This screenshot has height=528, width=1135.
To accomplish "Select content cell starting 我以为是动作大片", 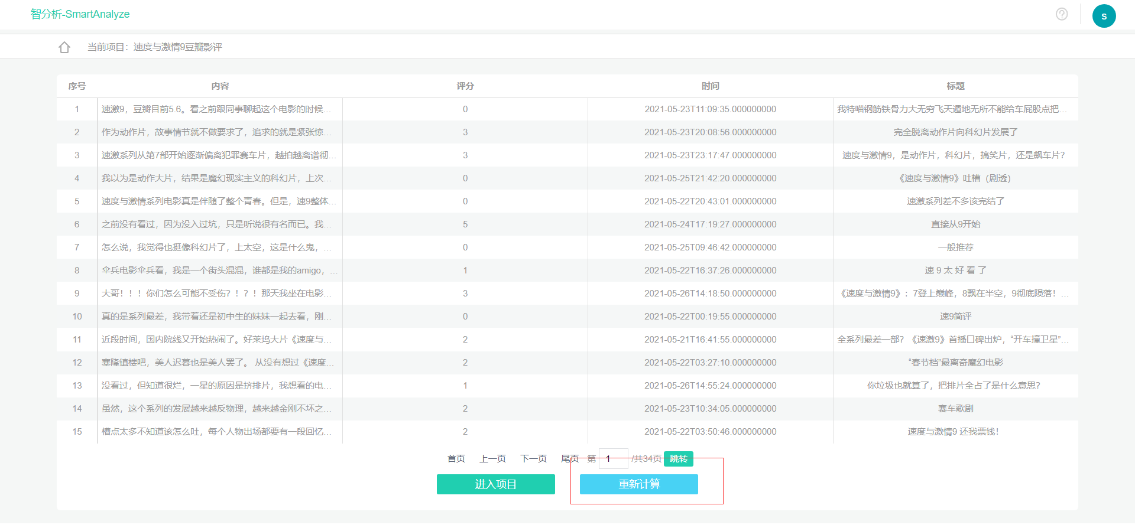I will tap(220, 178).
